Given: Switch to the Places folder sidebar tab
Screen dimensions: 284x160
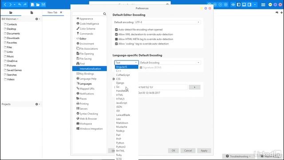Looking at the screenshot, I should coord(11,12).
